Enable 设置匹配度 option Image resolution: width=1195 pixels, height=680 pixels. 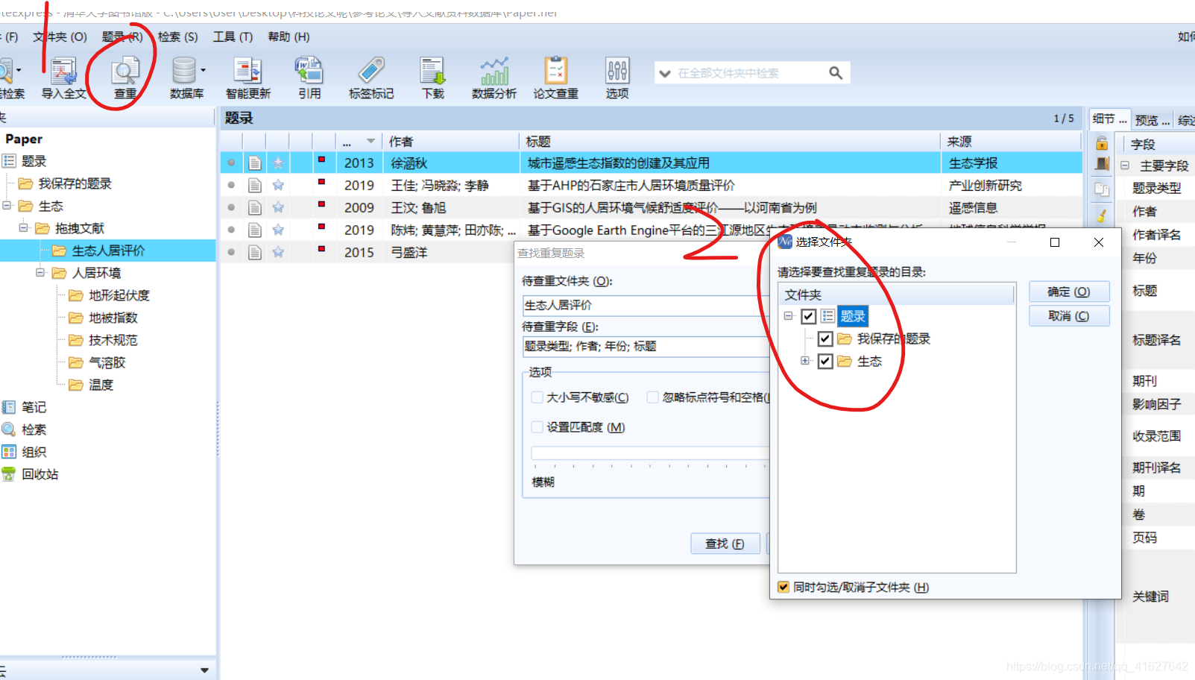[x=537, y=427]
